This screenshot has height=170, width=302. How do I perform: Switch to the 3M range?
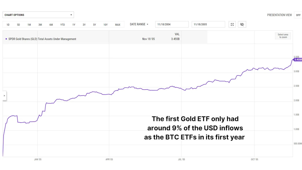pos(40,25)
